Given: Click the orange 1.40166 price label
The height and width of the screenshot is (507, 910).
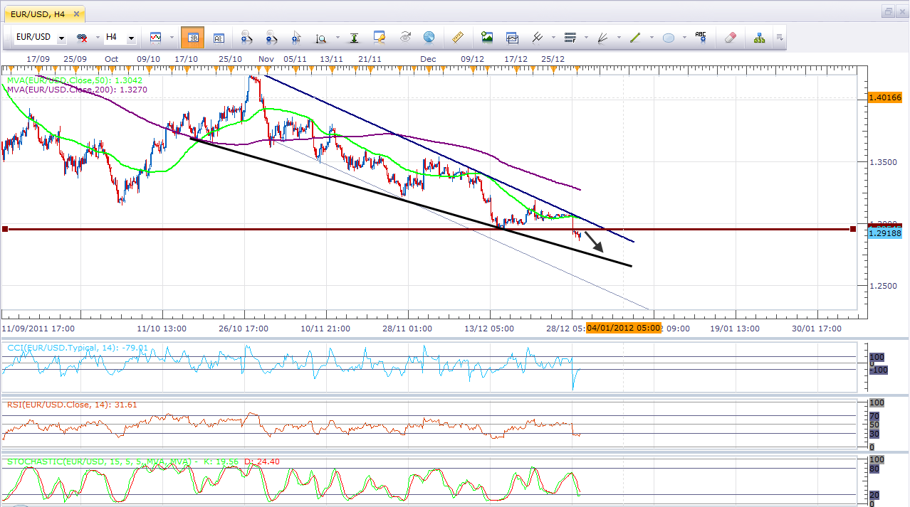Looking at the screenshot, I should pos(885,97).
